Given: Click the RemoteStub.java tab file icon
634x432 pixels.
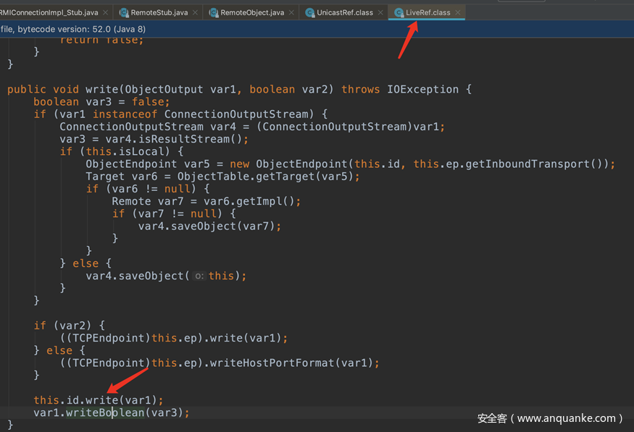Looking at the screenshot, I should [x=124, y=13].
